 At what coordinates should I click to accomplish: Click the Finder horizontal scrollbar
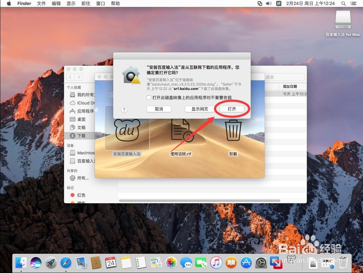pos(199,201)
